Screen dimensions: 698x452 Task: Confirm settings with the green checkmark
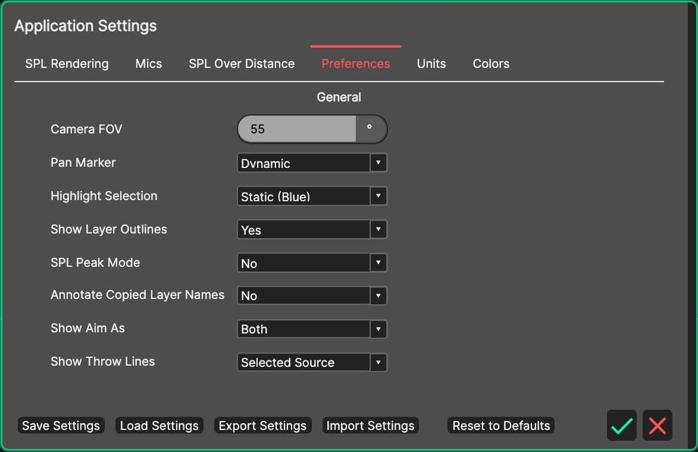[x=621, y=425]
